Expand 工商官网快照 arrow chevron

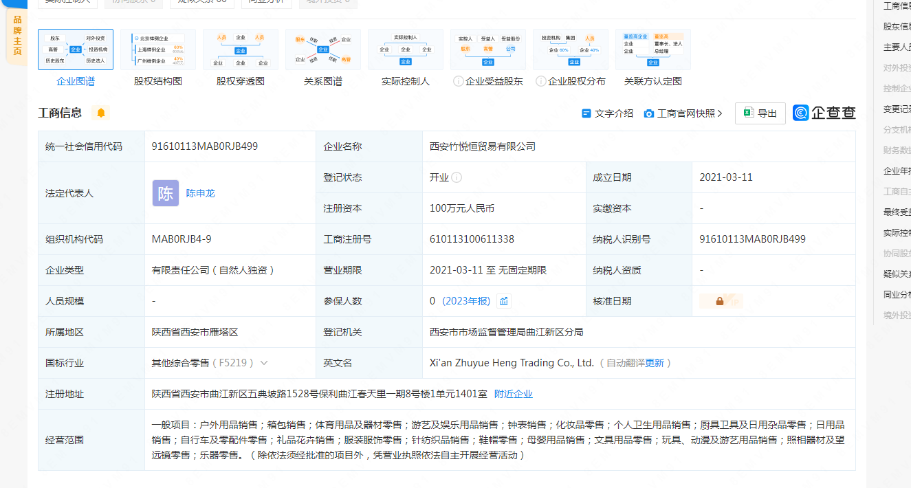pos(720,114)
